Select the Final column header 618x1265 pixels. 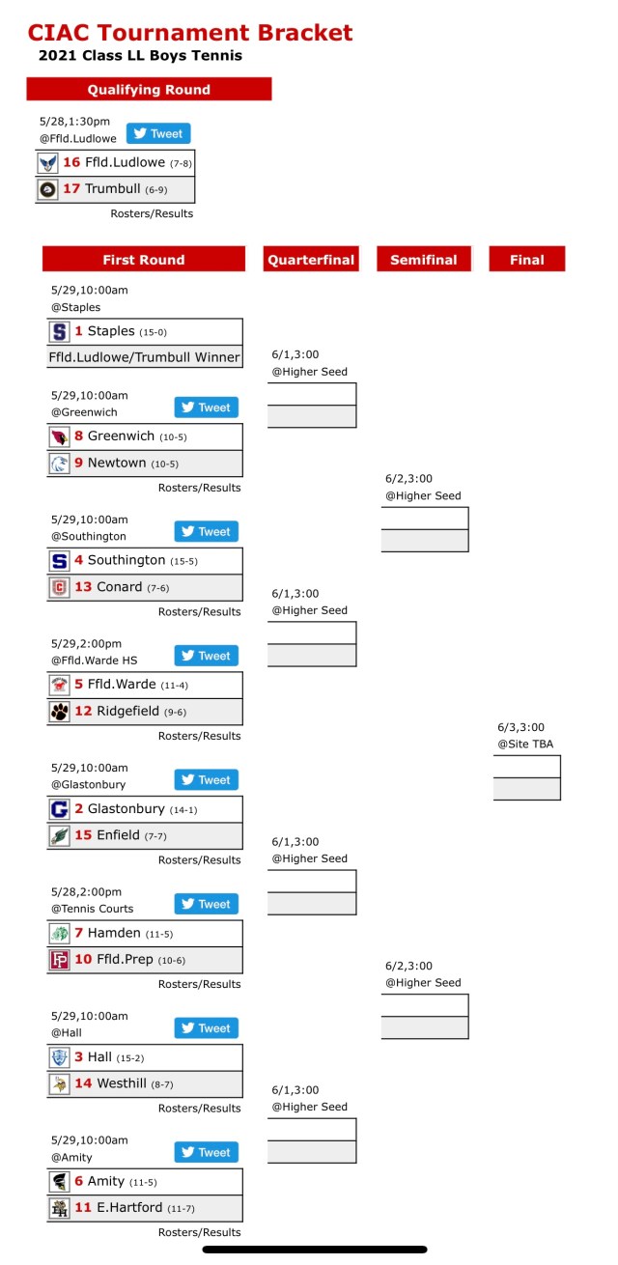pos(526,260)
